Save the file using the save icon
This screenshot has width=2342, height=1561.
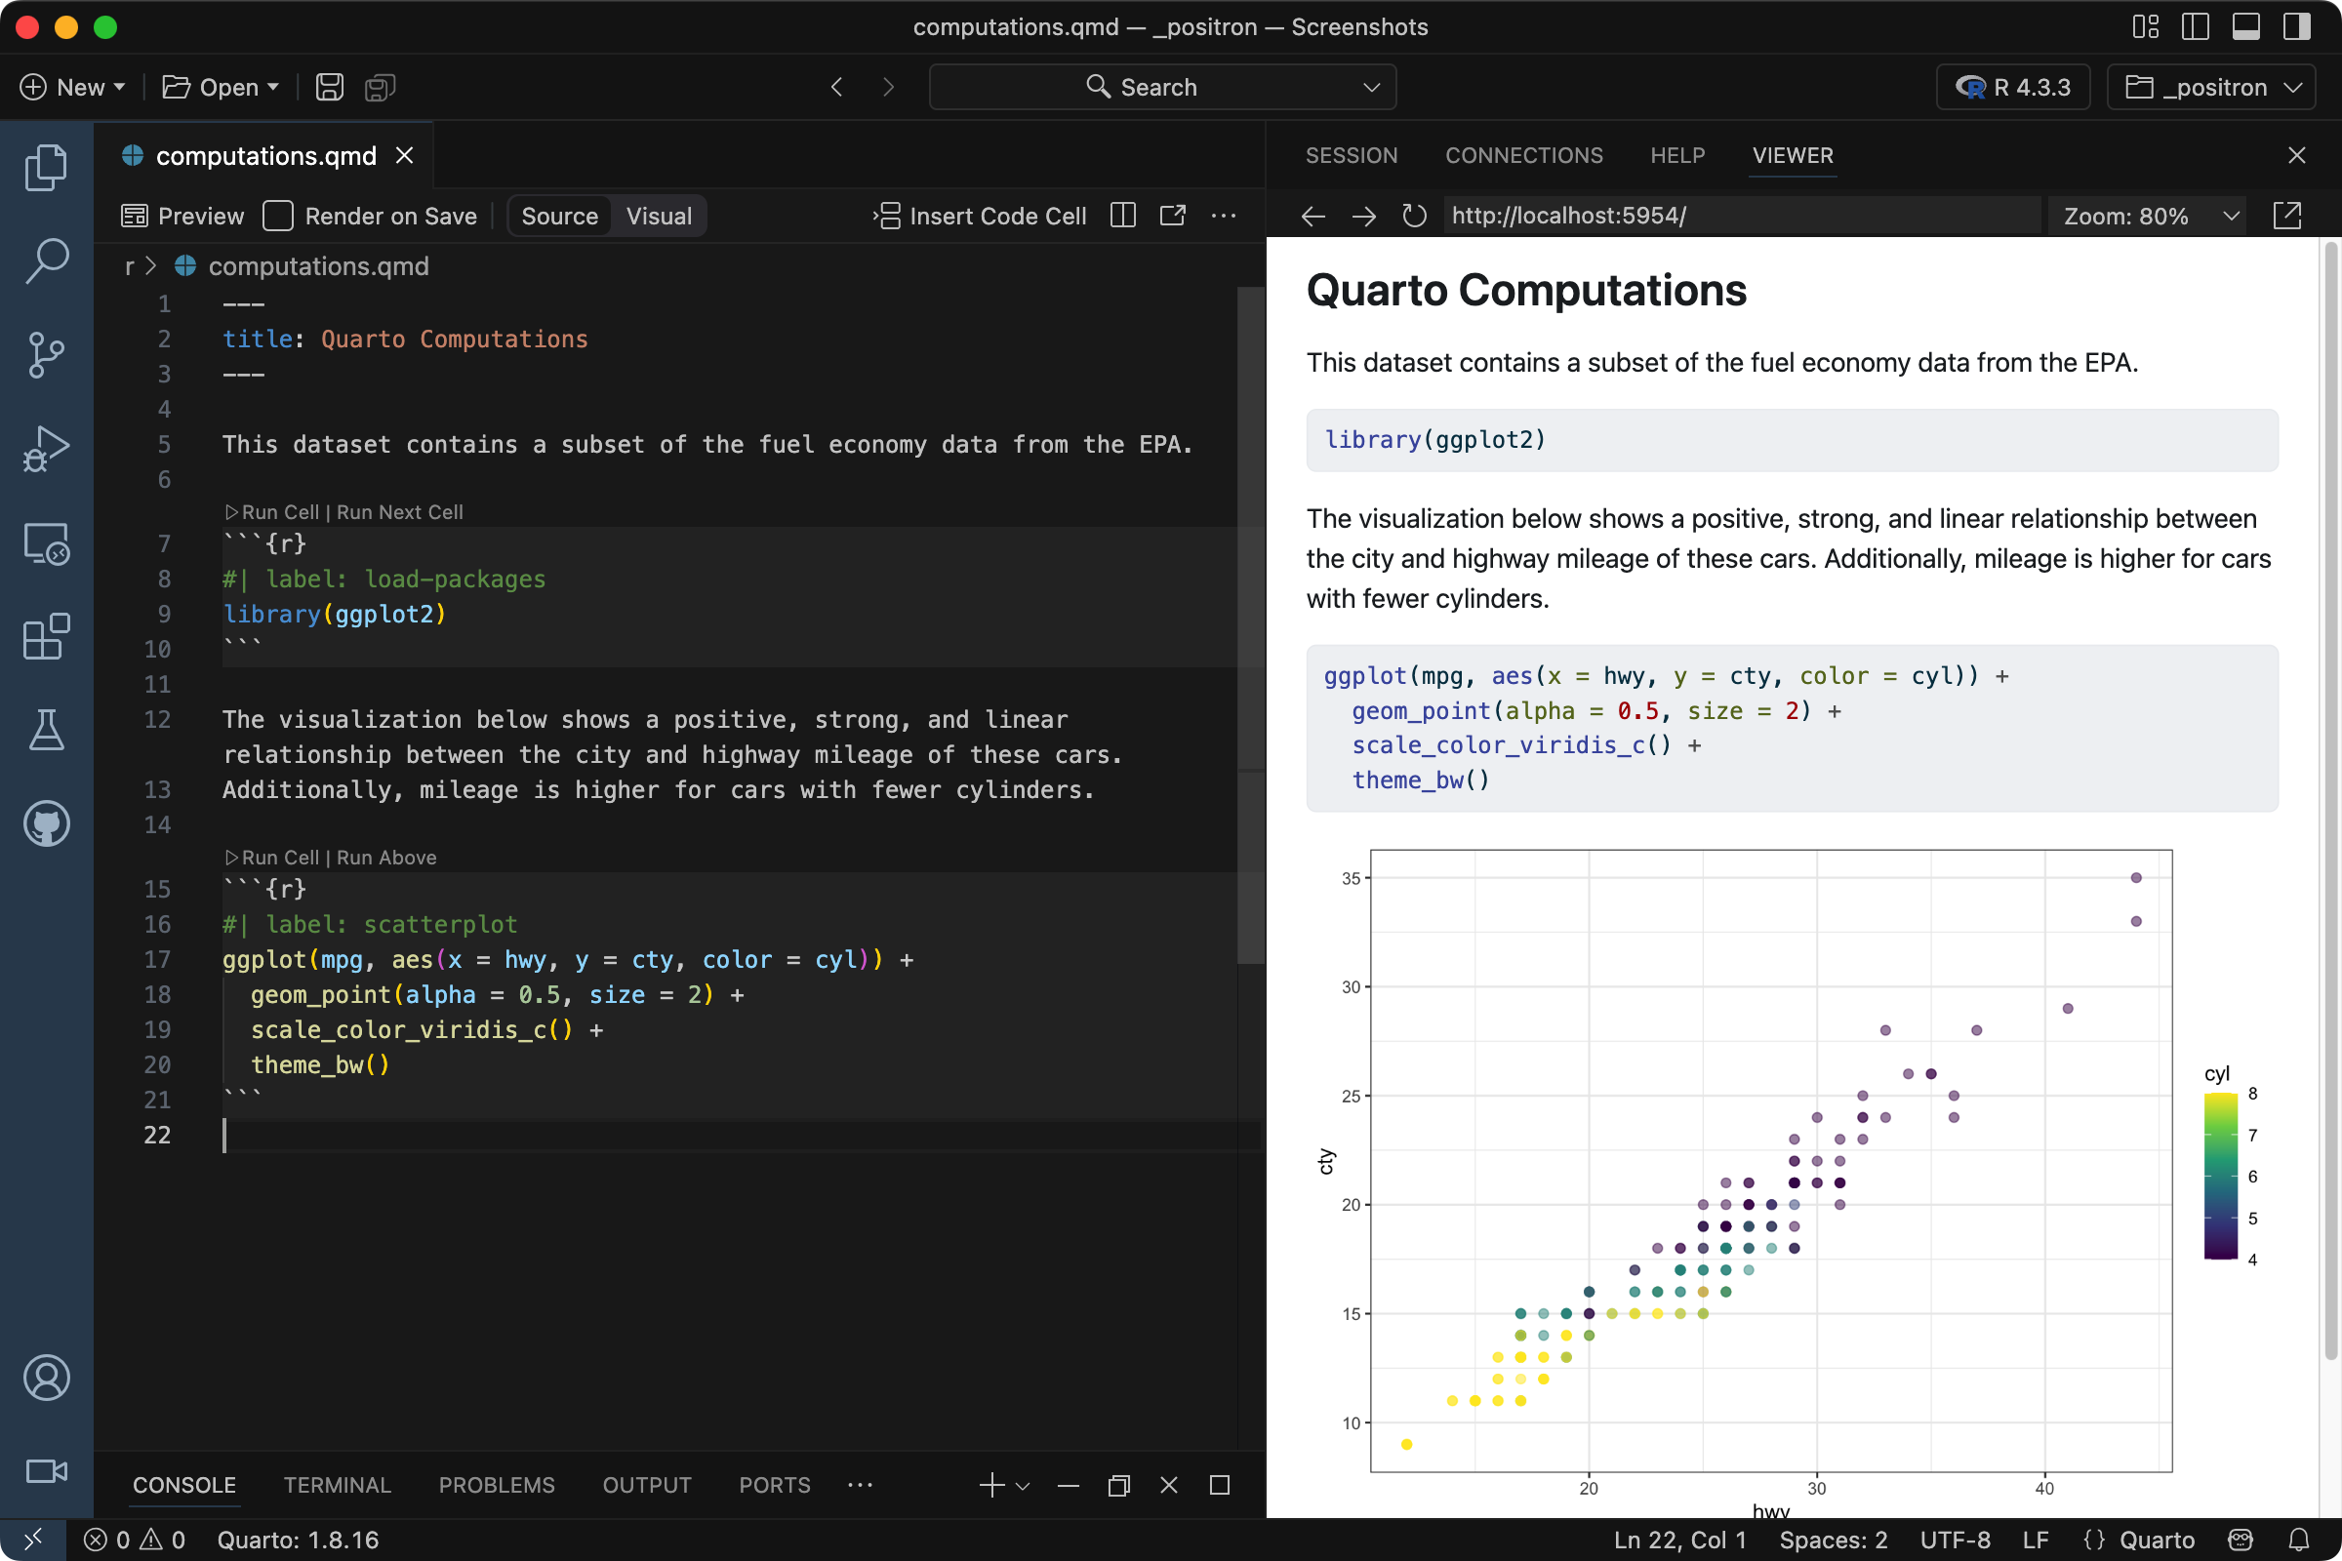tap(329, 87)
